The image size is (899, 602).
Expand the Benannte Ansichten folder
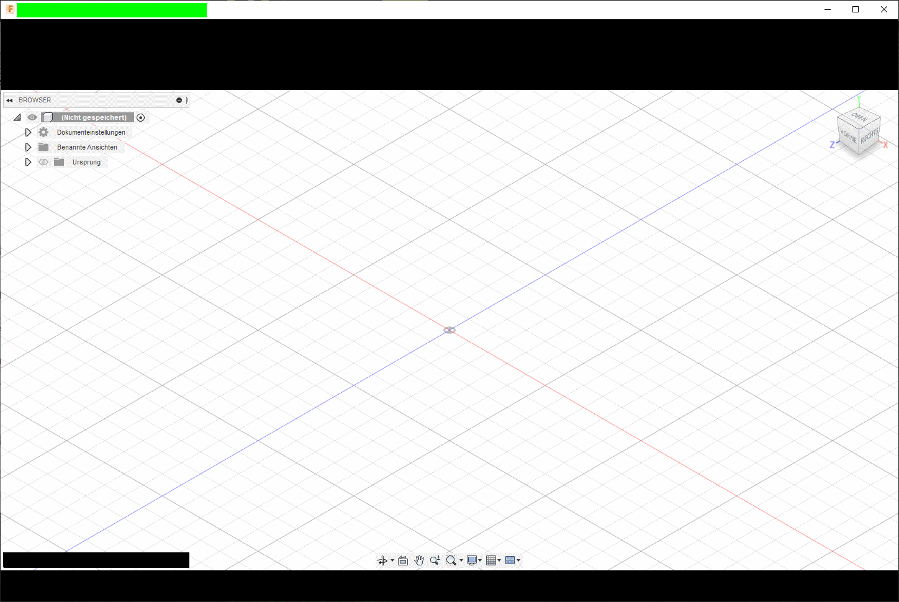[x=28, y=147]
